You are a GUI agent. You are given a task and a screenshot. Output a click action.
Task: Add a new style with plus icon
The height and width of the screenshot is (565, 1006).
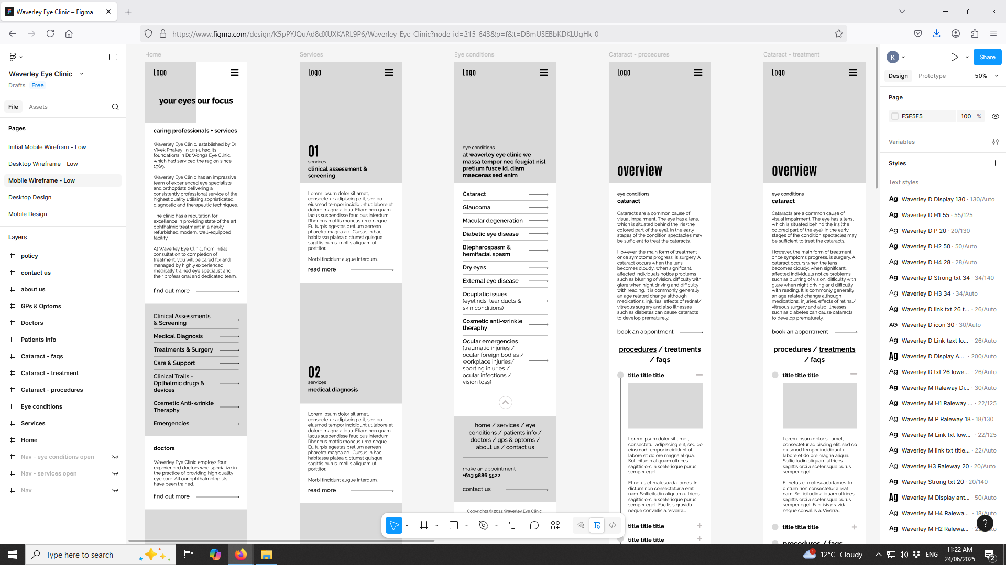click(995, 163)
